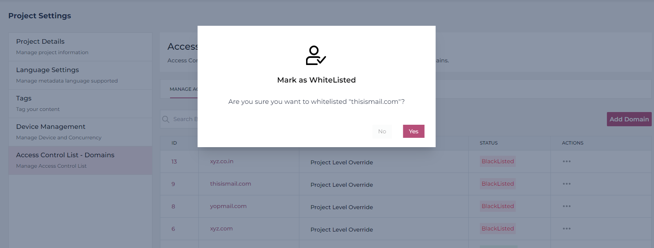Click BlackListed status badge for xyz.co.in
Viewport: 654px width, 248px height.
(497, 161)
